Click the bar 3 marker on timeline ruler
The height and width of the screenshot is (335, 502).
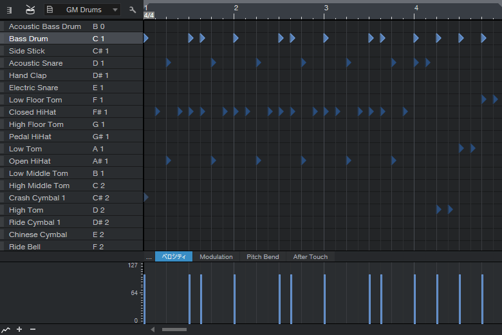click(x=326, y=8)
